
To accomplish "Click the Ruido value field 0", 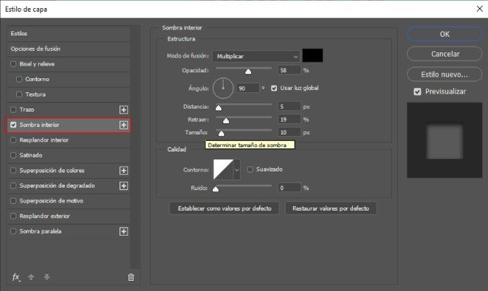I will 289,188.
